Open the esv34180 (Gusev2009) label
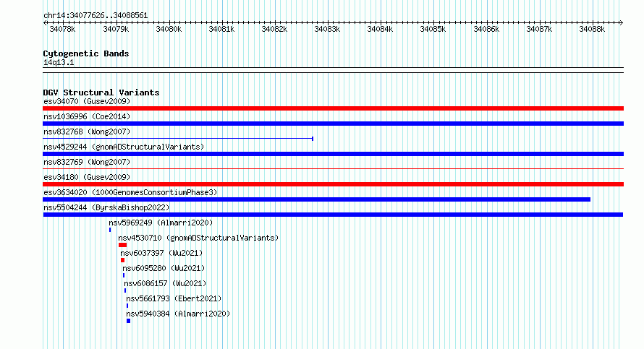 87,177
